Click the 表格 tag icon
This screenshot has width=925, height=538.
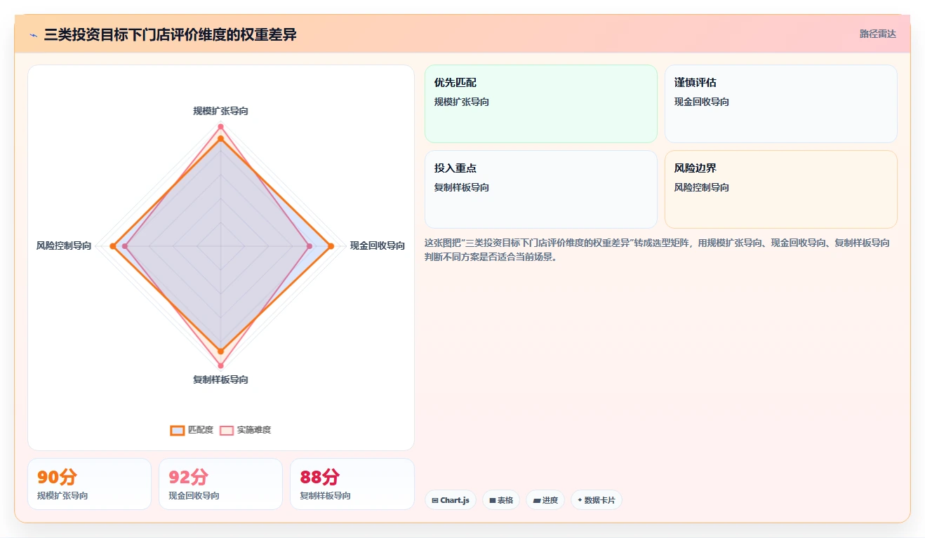(493, 500)
